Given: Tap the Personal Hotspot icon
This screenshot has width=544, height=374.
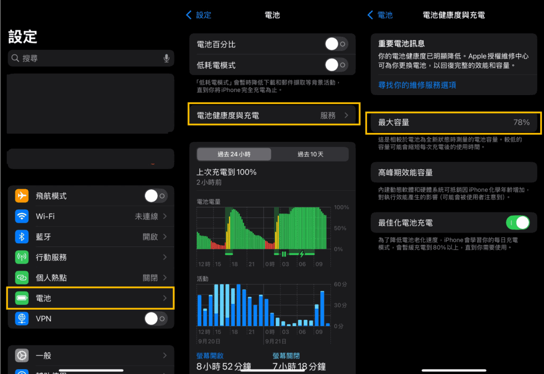Looking at the screenshot, I should coord(22,278).
